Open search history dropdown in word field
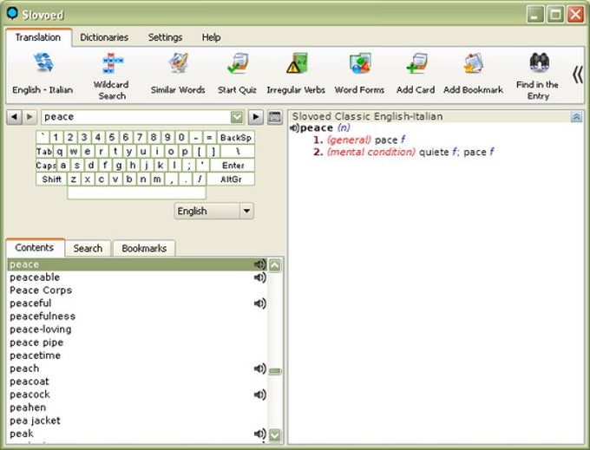This screenshot has width=590, height=450. (237, 117)
